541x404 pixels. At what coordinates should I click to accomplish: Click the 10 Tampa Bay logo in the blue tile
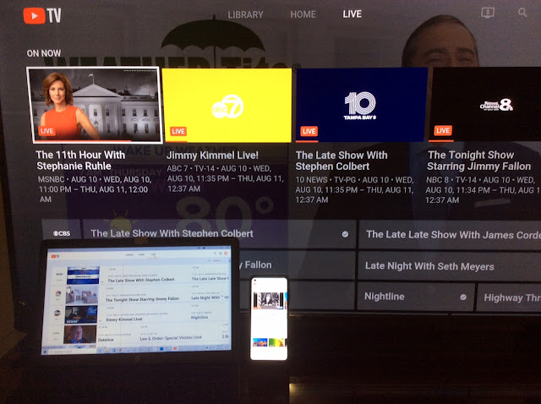tap(360, 106)
